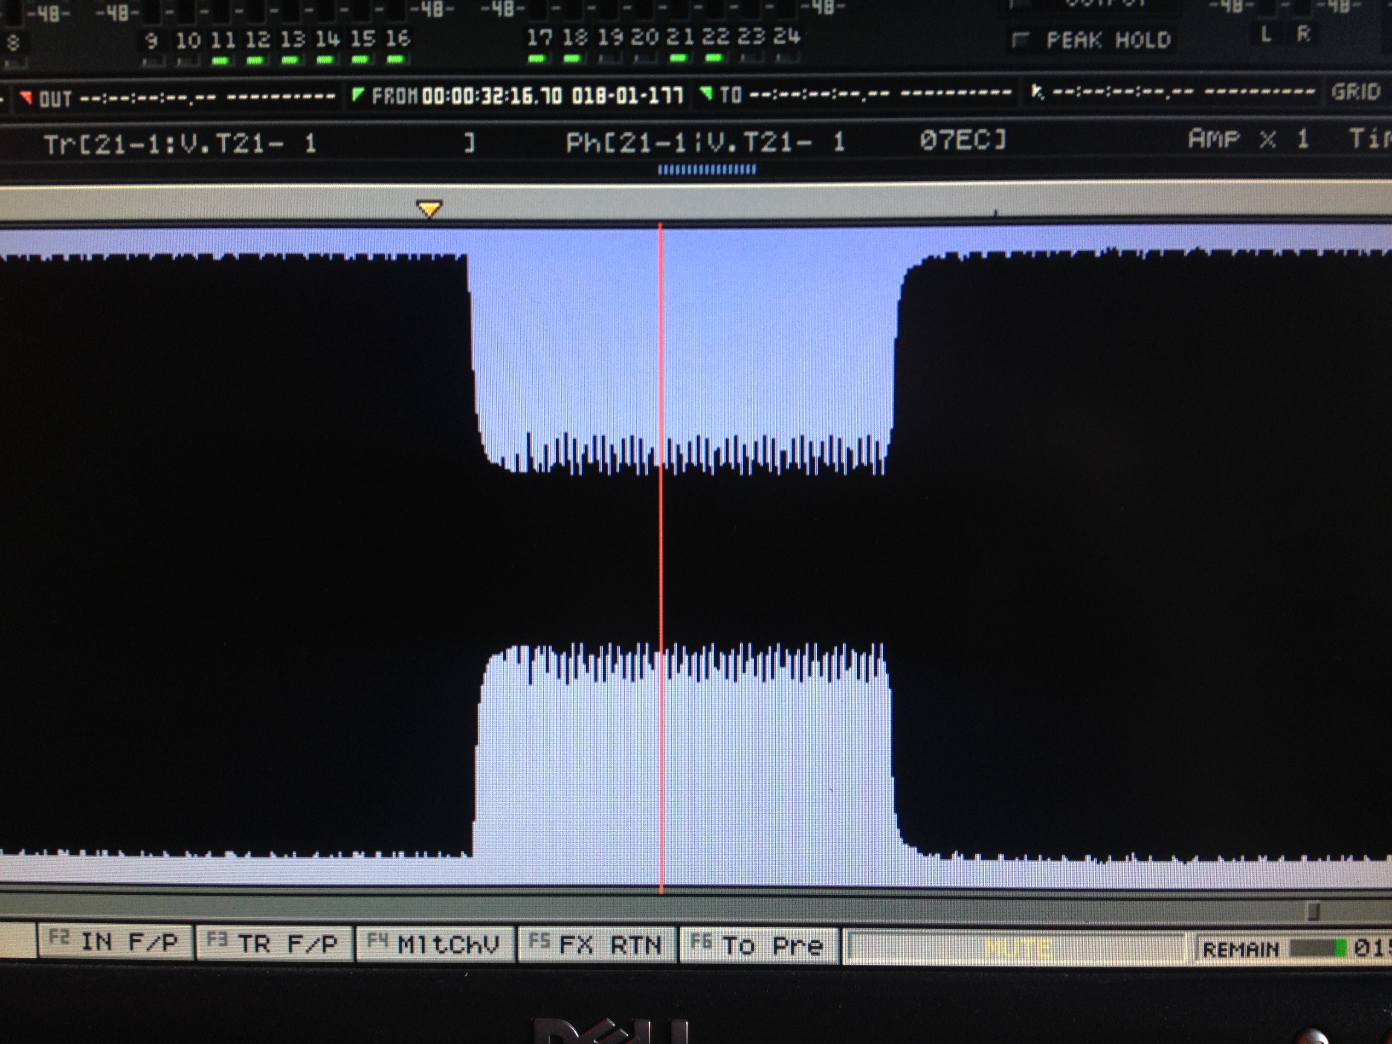Click the yellow triangle marker on ruler
This screenshot has width=1392, height=1044.
click(x=429, y=208)
